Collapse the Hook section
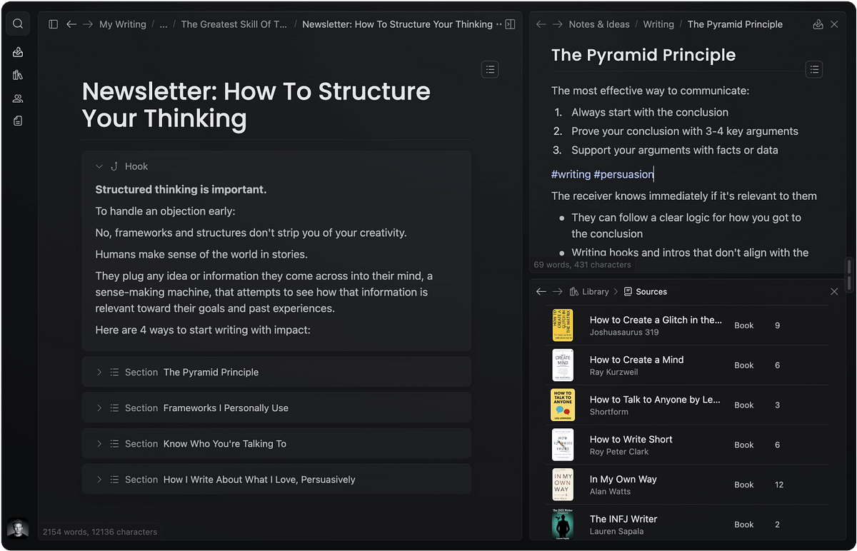This screenshot has height=551, width=857. 99,166
